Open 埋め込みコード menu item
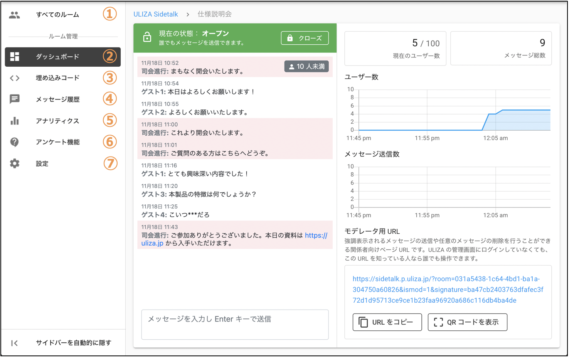This screenshot has height=357, width=569. [63, 78]
